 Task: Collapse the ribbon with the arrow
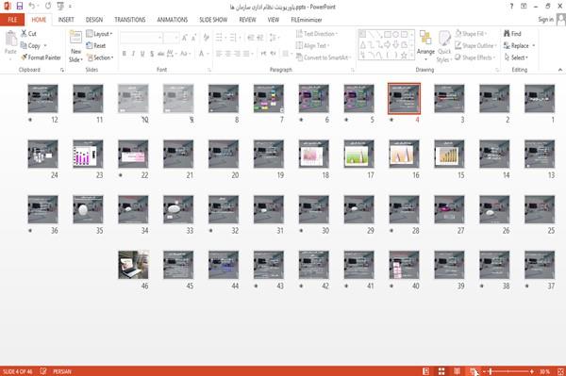(560, 70)
